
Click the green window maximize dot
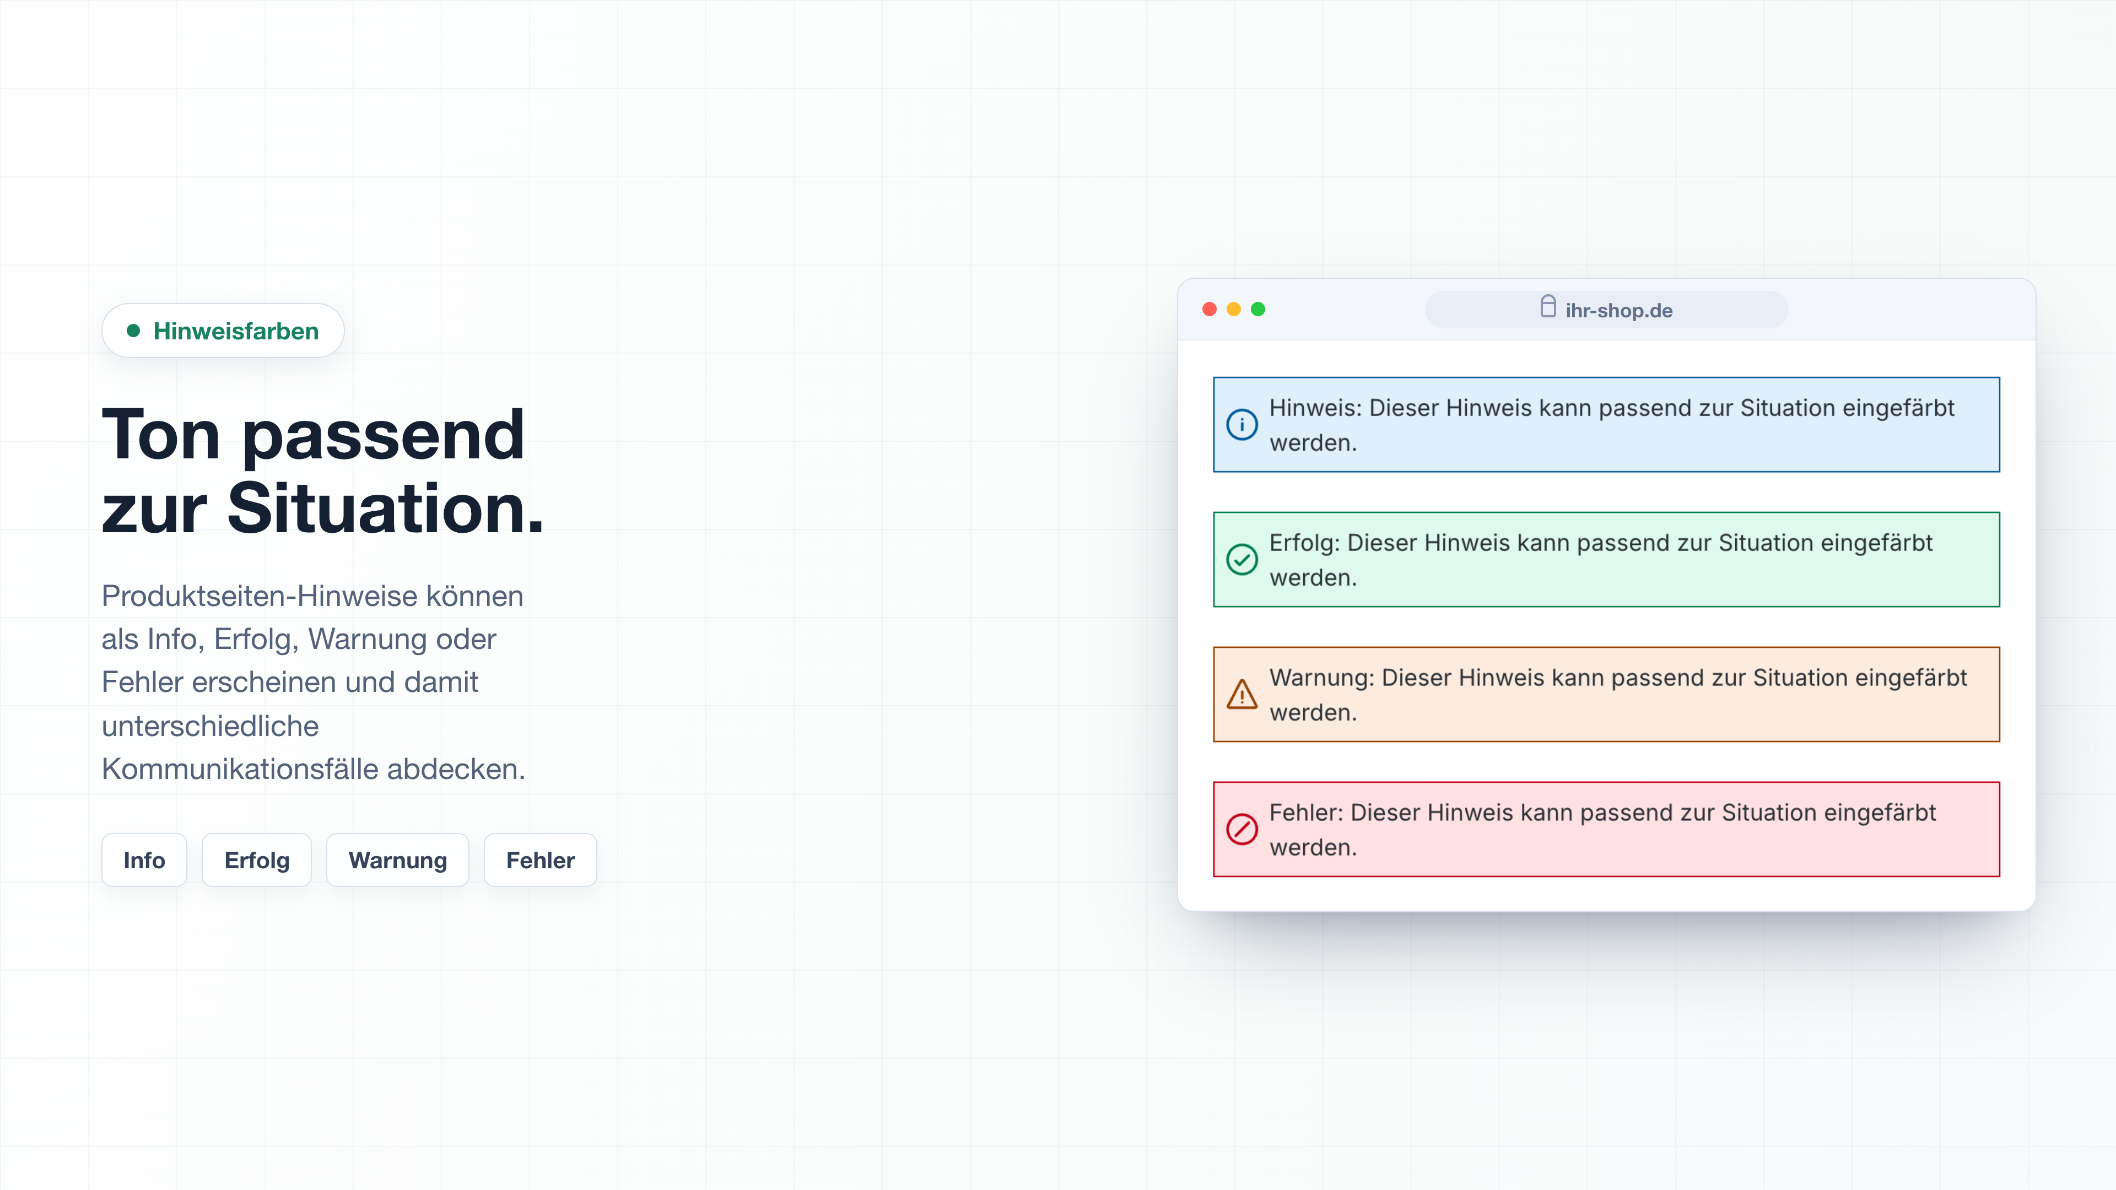click(1257, 309)
